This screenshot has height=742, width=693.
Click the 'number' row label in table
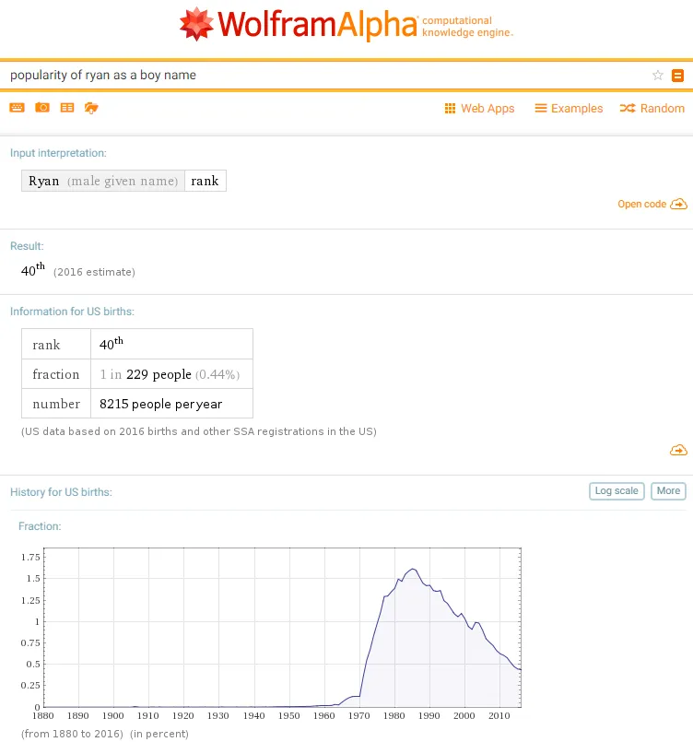click(56, 404)
